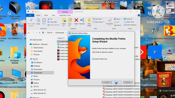Image resolution: width=175 pixels, height=98 pixels.
Task: Click Edit in the Open group
Action: point(116,22)
